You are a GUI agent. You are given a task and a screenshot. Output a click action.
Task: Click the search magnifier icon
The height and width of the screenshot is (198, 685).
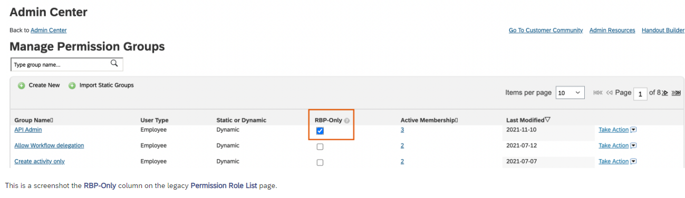point(114,64)
